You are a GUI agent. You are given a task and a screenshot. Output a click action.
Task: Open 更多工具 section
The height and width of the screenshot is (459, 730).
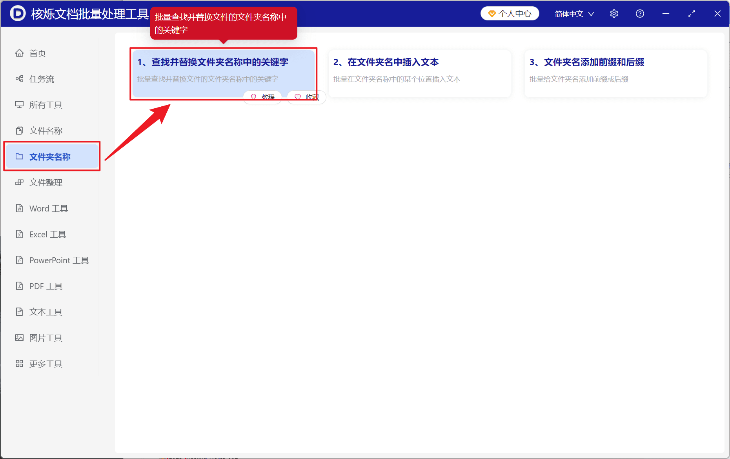pos(52,364)
